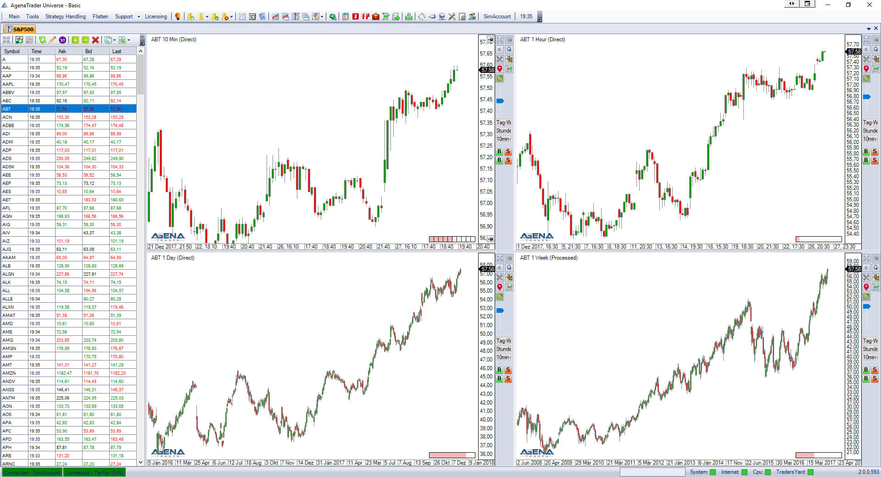Toggle the Tag-W timeframe in 1 Day chart

[x=503, y=341]
